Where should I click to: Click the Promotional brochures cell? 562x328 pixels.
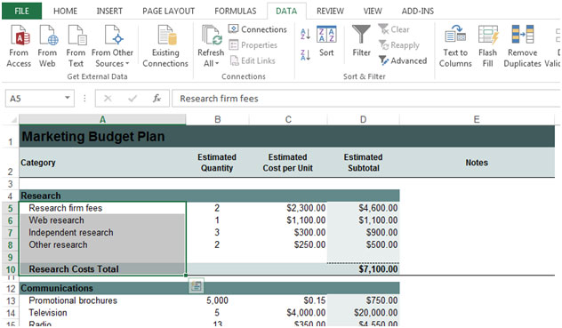(102, 300)
